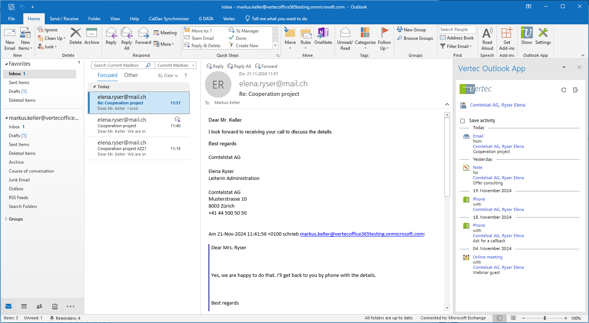This screenshot has width=589, height=323.
Task: Select the Other inbox tab
Action: click(x=131, y=75)
